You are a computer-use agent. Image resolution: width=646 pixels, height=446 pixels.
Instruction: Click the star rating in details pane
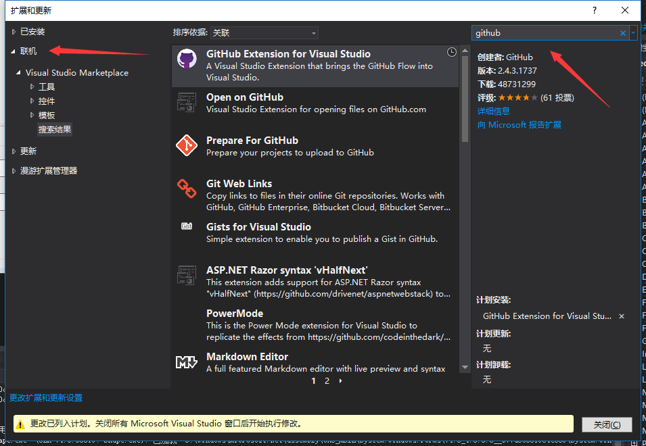(518, 97)
